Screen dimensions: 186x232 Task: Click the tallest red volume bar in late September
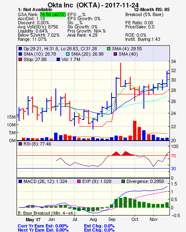(135, 131)
